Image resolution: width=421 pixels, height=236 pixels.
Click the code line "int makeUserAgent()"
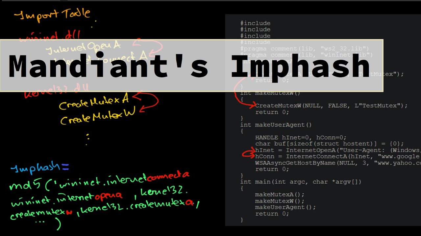pyautogui.click(x=276, y=125)
